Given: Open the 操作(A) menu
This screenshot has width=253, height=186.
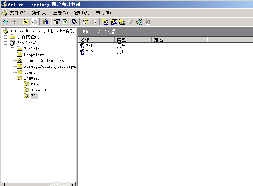Looking at the screenshot, I should pyautogui.click(x=39, y=13).
